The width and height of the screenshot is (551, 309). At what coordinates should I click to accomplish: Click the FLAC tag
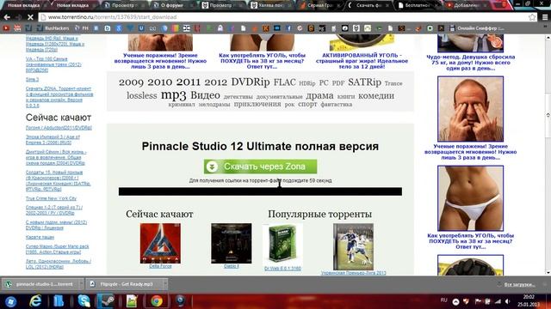(x=285, y=82)
